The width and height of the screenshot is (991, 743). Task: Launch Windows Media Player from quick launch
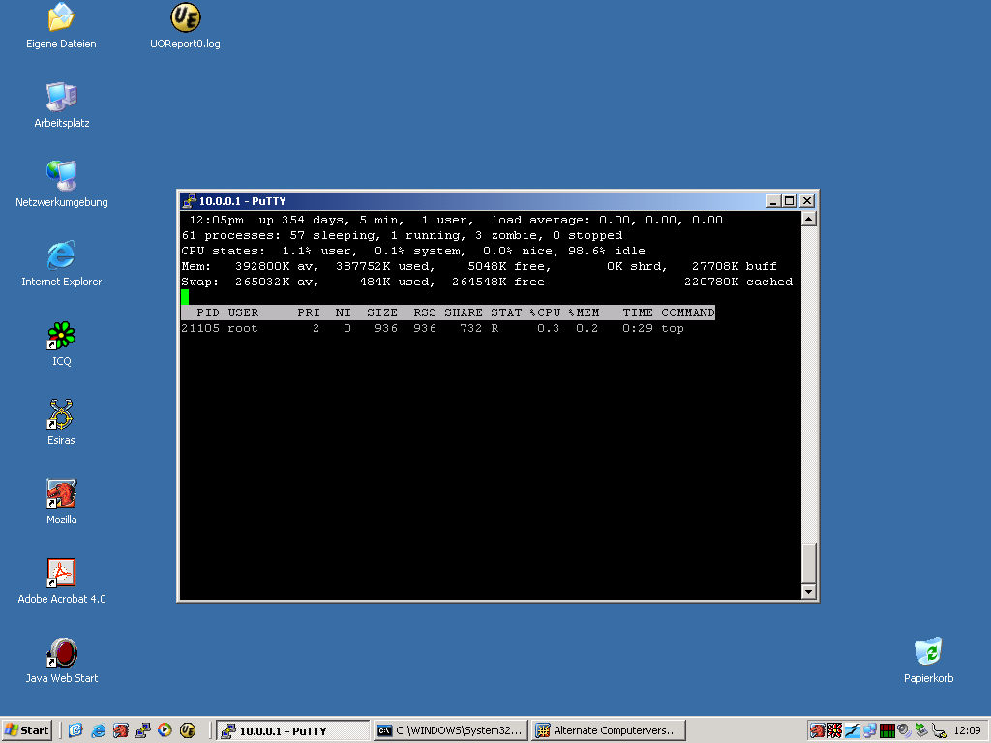click(x=165, y=730)
